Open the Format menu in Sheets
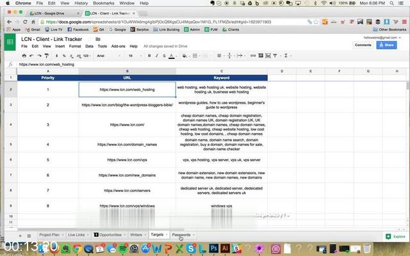 coord(75,46)
